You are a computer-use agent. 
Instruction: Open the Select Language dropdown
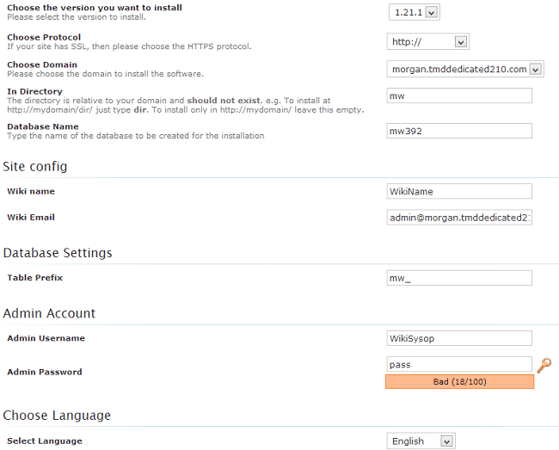click(x=421, y=441)
